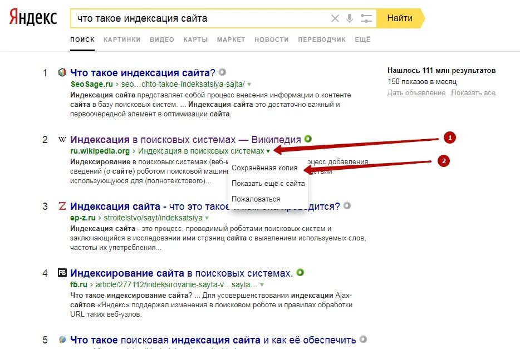Image resolution: width=520 pixels, height=349 pixels.
Task: Click grey rating circle after result 3 title
Action: (x=347, y=205)
